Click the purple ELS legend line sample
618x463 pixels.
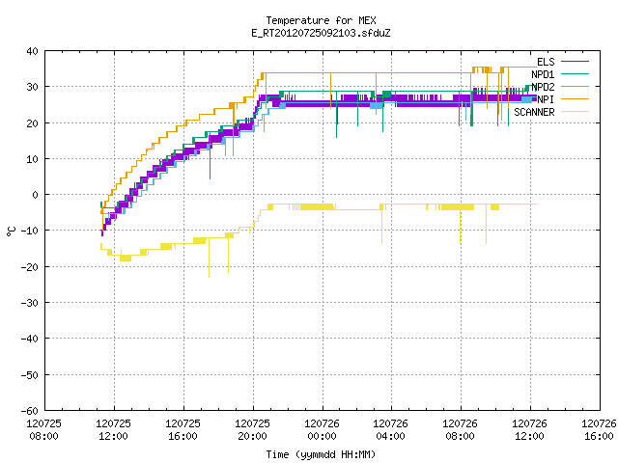pos(575,62)
